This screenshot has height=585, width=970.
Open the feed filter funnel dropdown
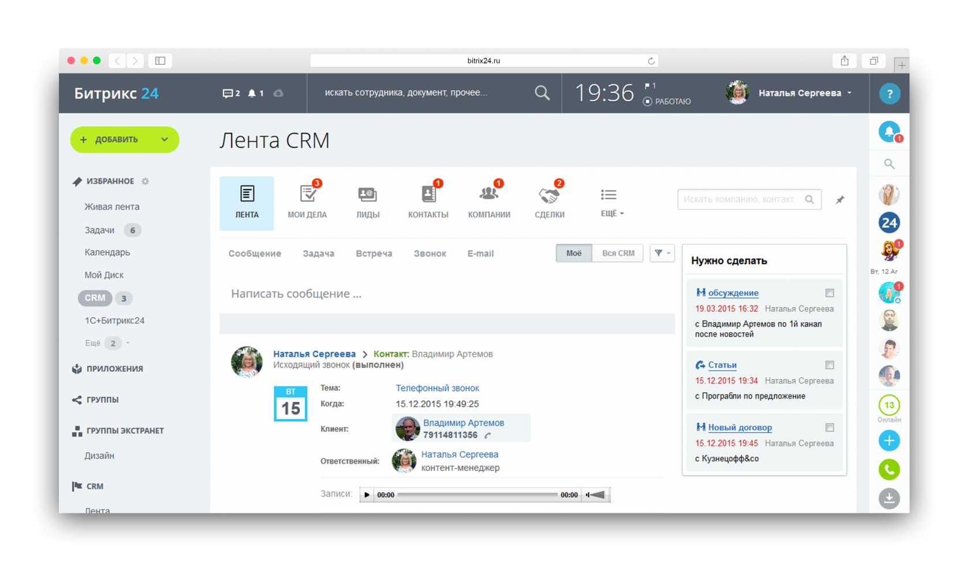[x=662, y=253]
